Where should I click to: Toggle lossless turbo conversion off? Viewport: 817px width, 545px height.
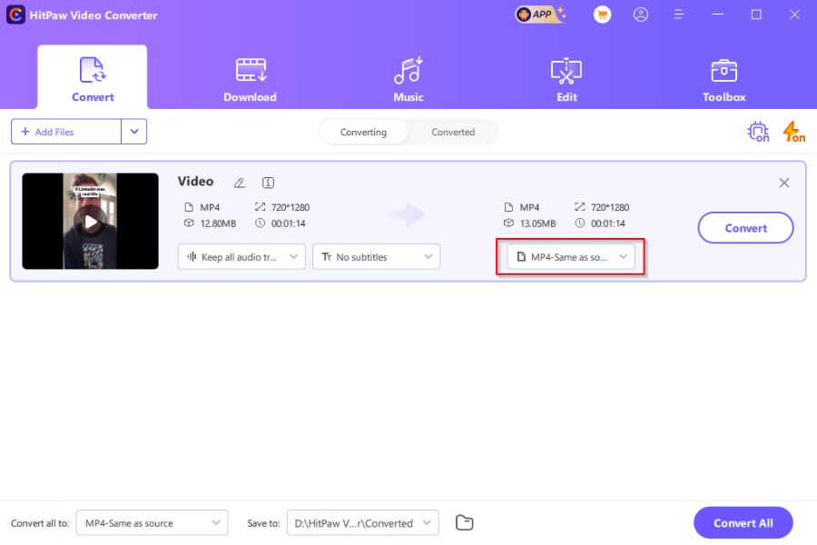[x=791, y=132]
